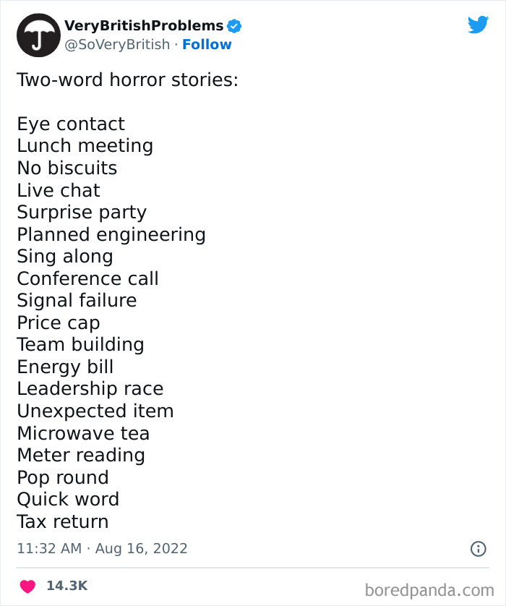
Task: Click the 14.3K likes count
Action: [x=67, y=586]
